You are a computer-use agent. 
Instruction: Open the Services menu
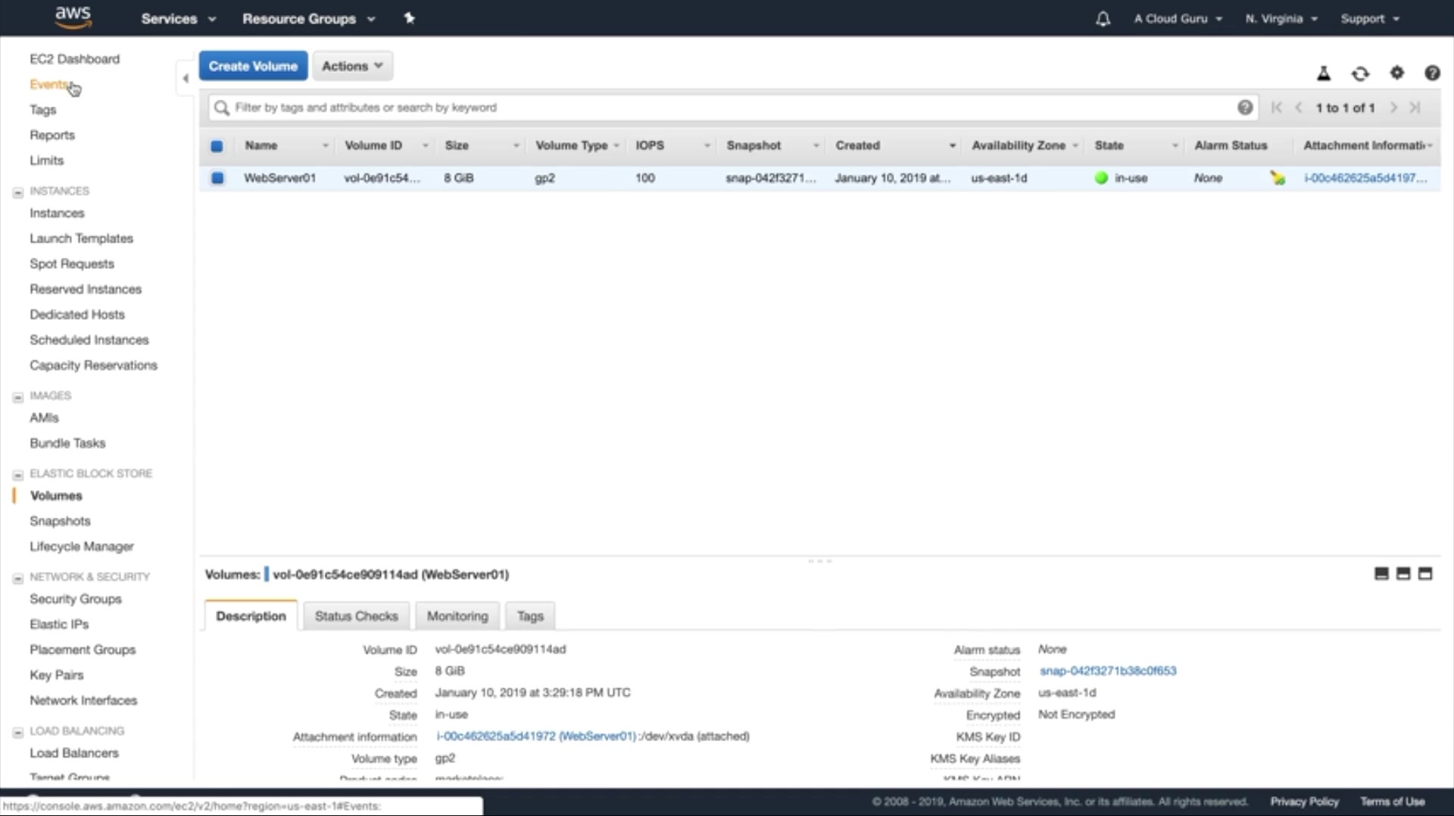pyautogui.click(x=178, y=19)
